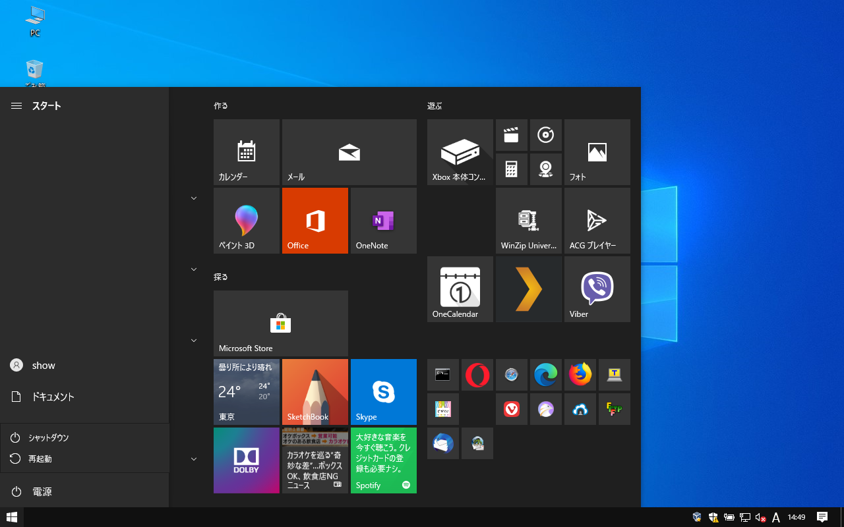Screen dimensions: 844x527
Task: Expand the bottom chevron in the app list
Action: (x=194, y=459)
